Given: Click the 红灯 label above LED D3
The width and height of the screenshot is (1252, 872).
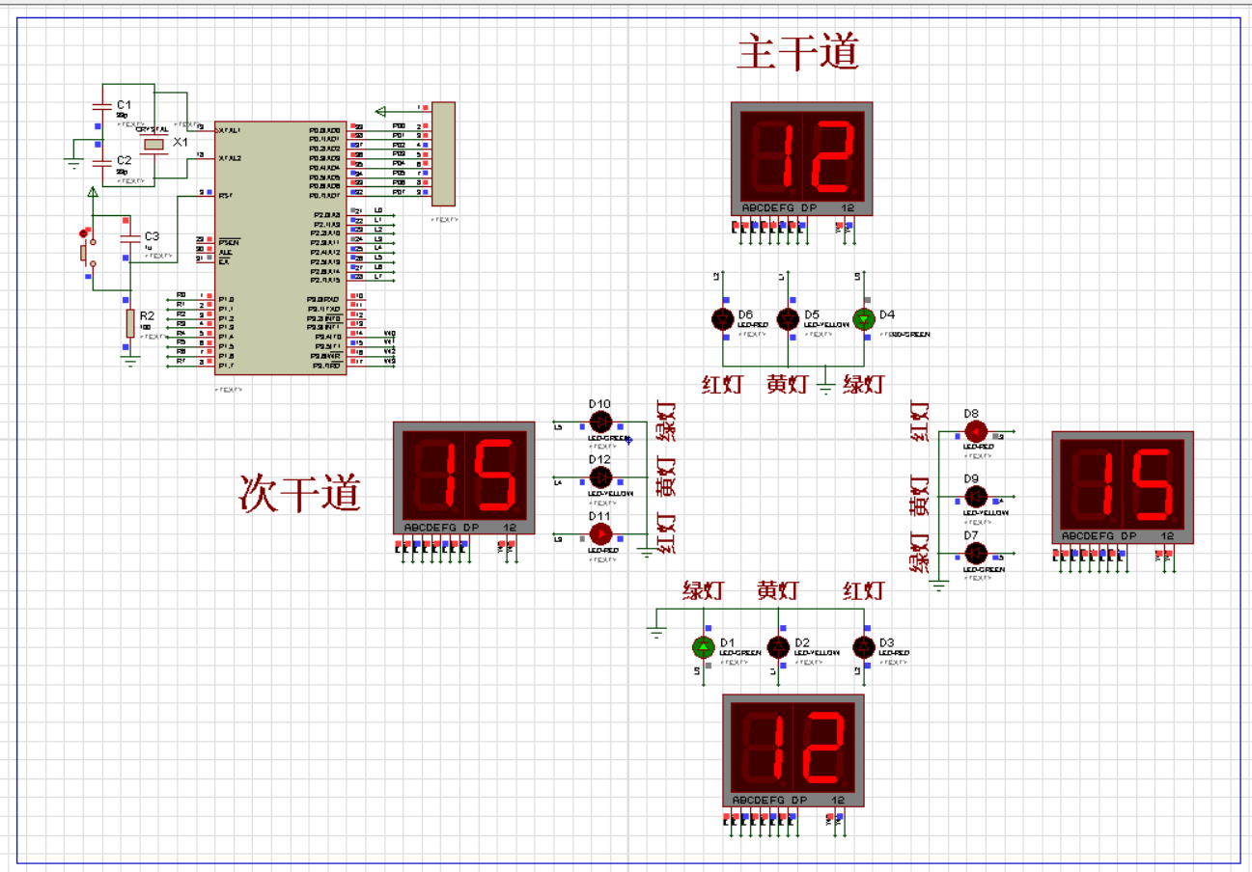Looking at the screenshot, I should click(863, 589).
